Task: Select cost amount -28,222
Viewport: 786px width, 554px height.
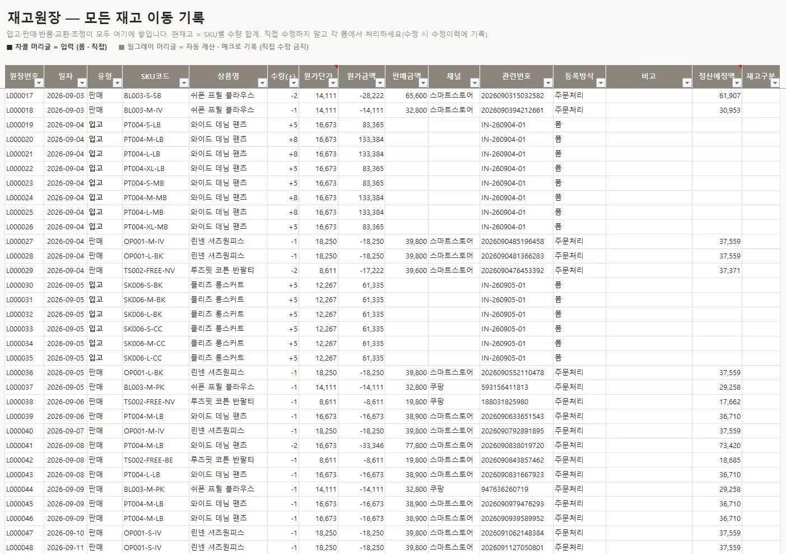Action: pos(361,96)
